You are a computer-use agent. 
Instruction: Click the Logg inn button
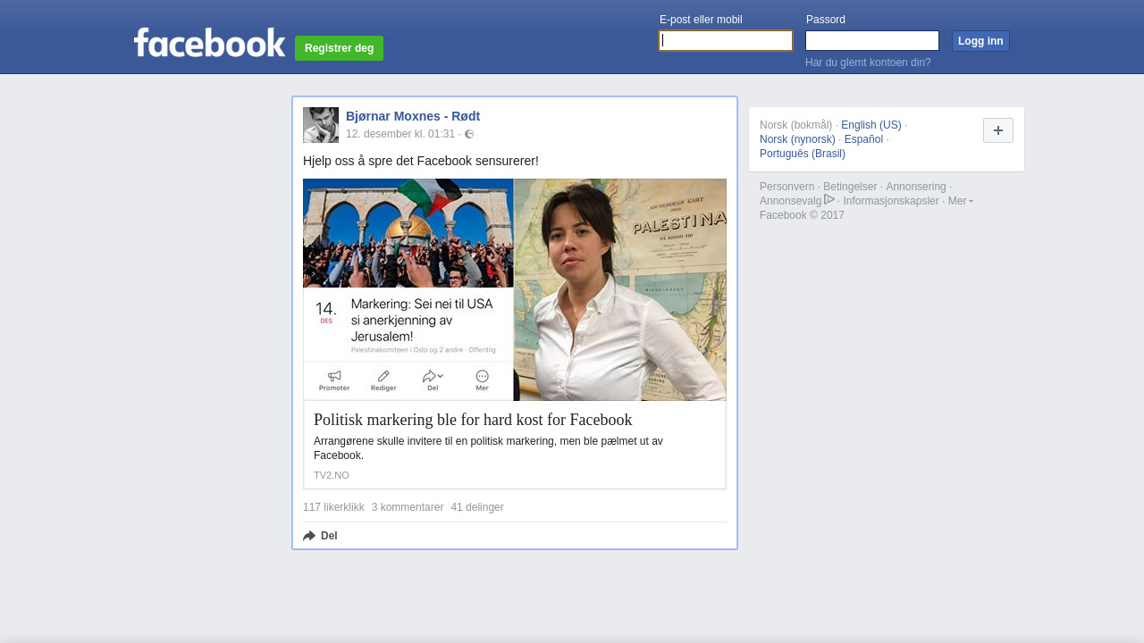[x=980, y=41]
